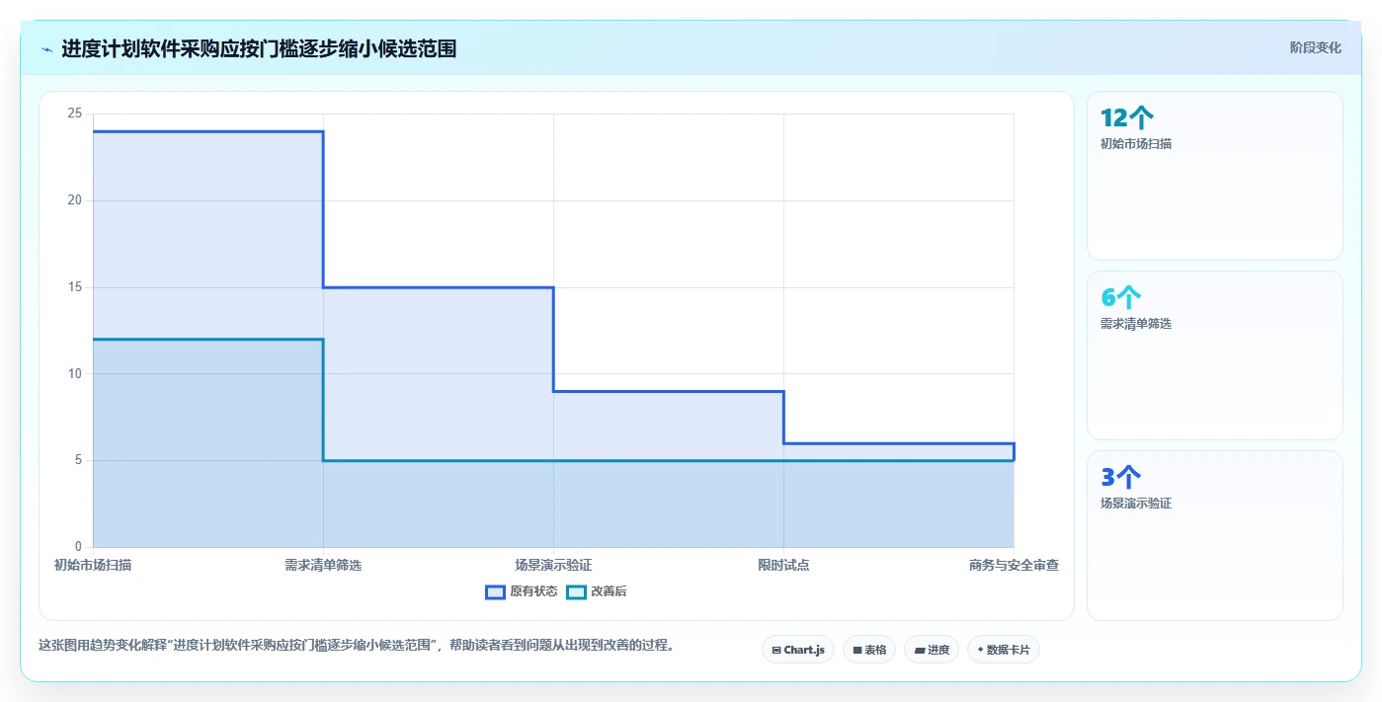This screenshot has width=1382, height=702.
Task: Open the 12个 初始市场扫描 data card
Action: click(x=1215, y=176)
